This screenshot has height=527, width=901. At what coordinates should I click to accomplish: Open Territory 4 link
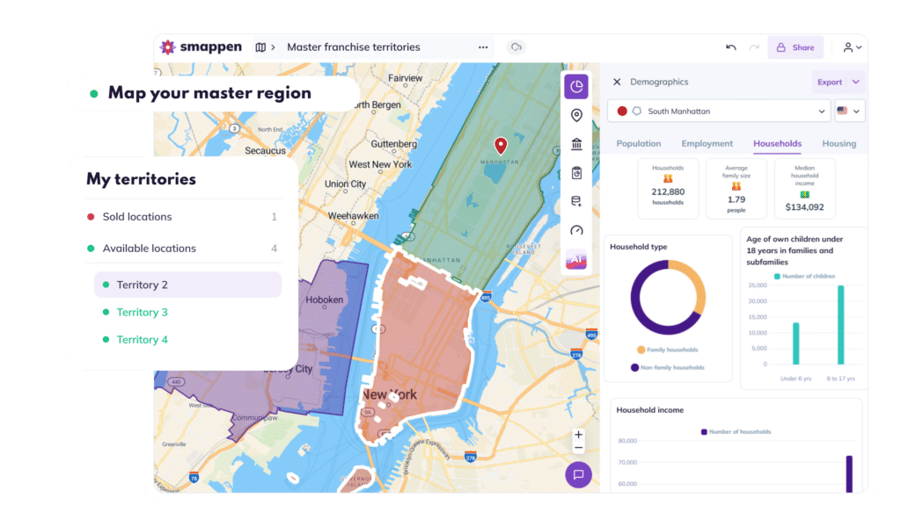[x=142, y=340]
